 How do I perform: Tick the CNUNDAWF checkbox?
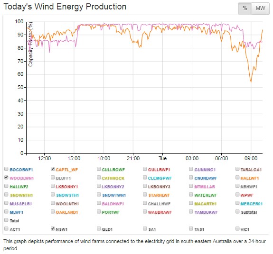(x=191, y=177)
